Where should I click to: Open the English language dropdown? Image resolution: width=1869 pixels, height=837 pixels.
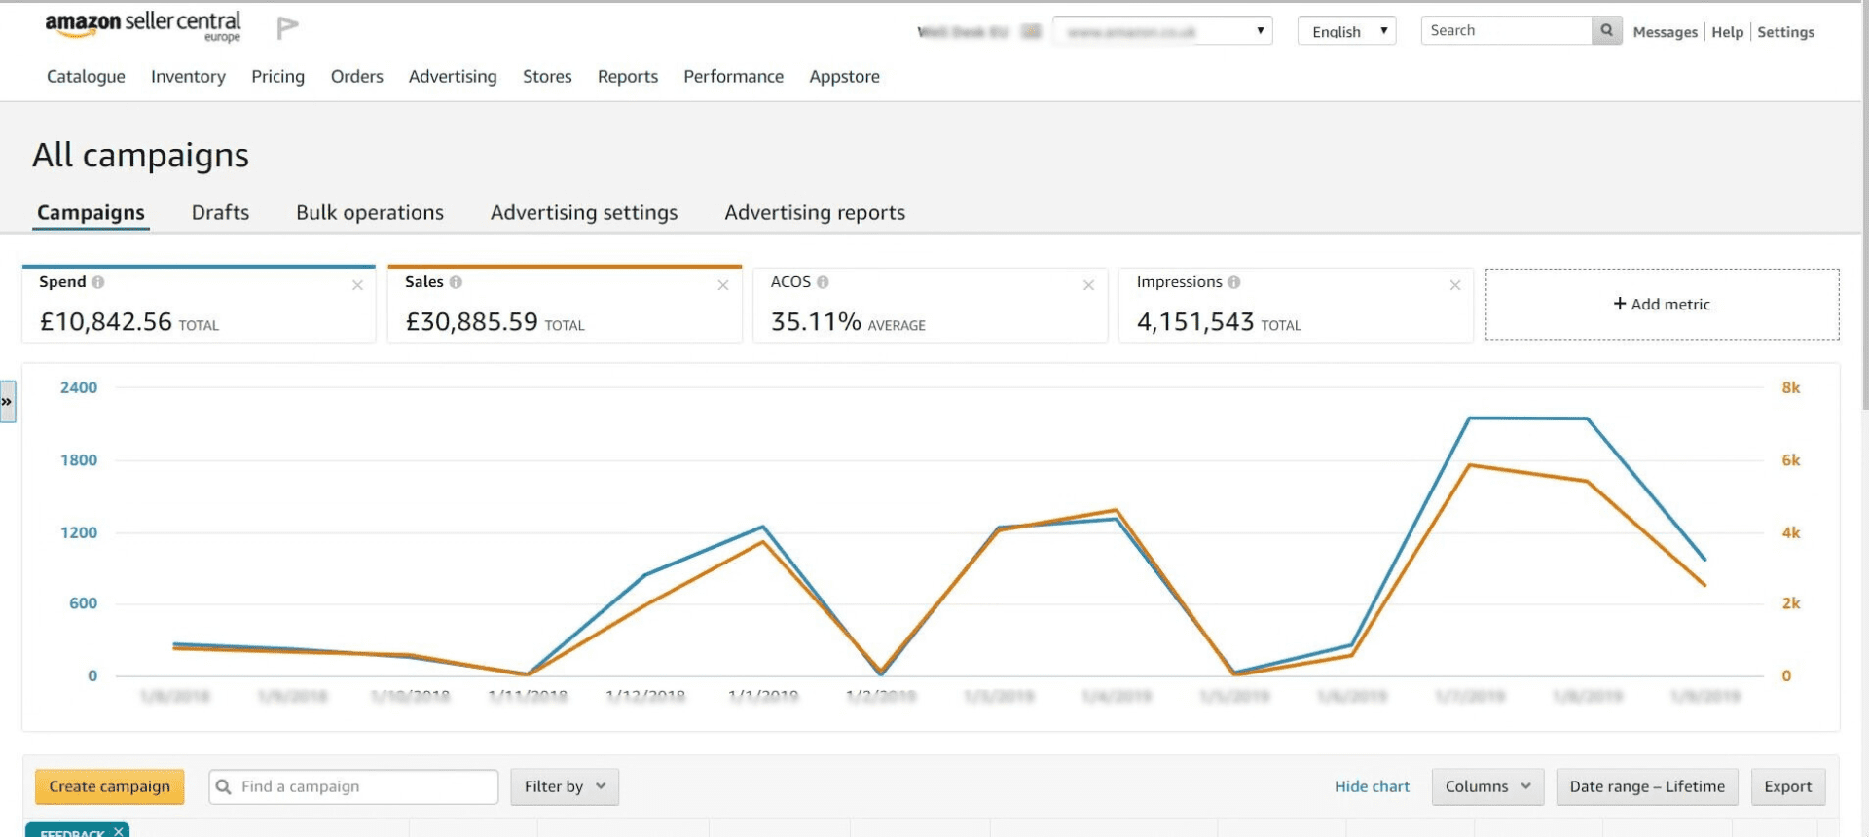coord(1346,31)
